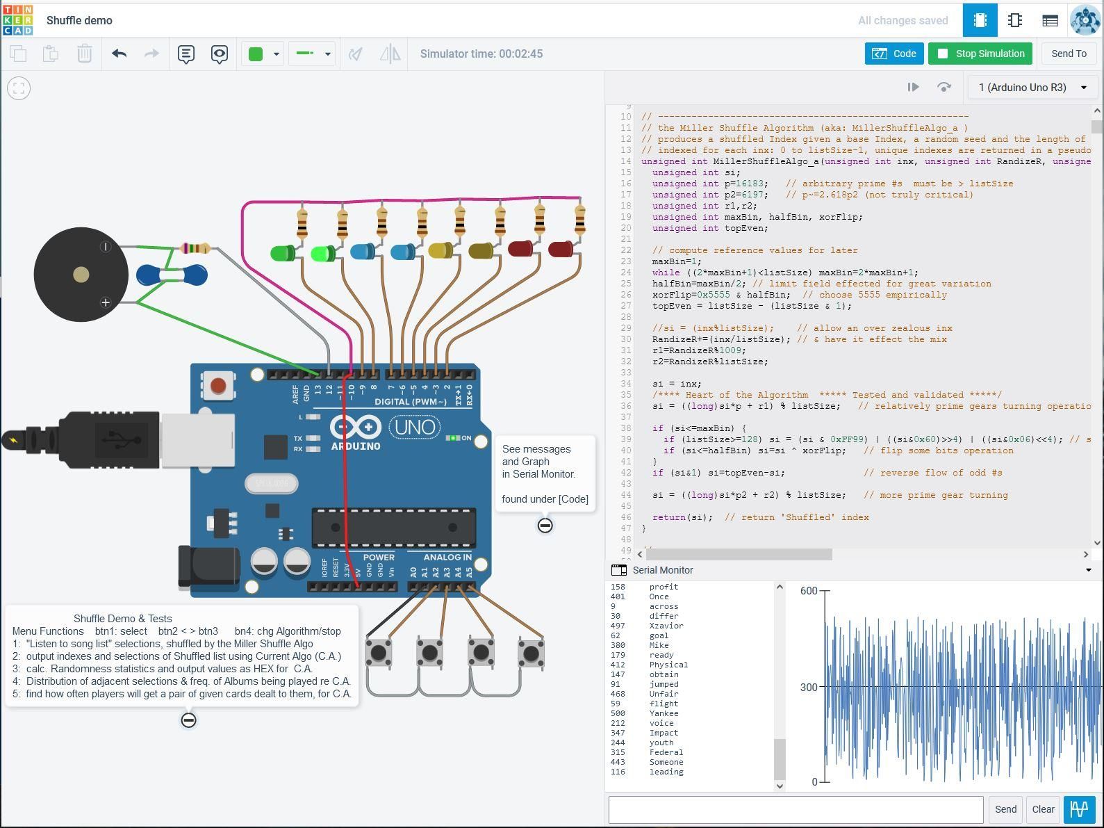Click the serial monitor input field
1104x828 pixels.
[x=796, y=809]
